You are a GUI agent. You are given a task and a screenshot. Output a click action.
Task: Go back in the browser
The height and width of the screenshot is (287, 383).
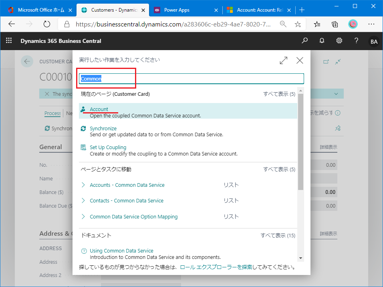(12, 24)
